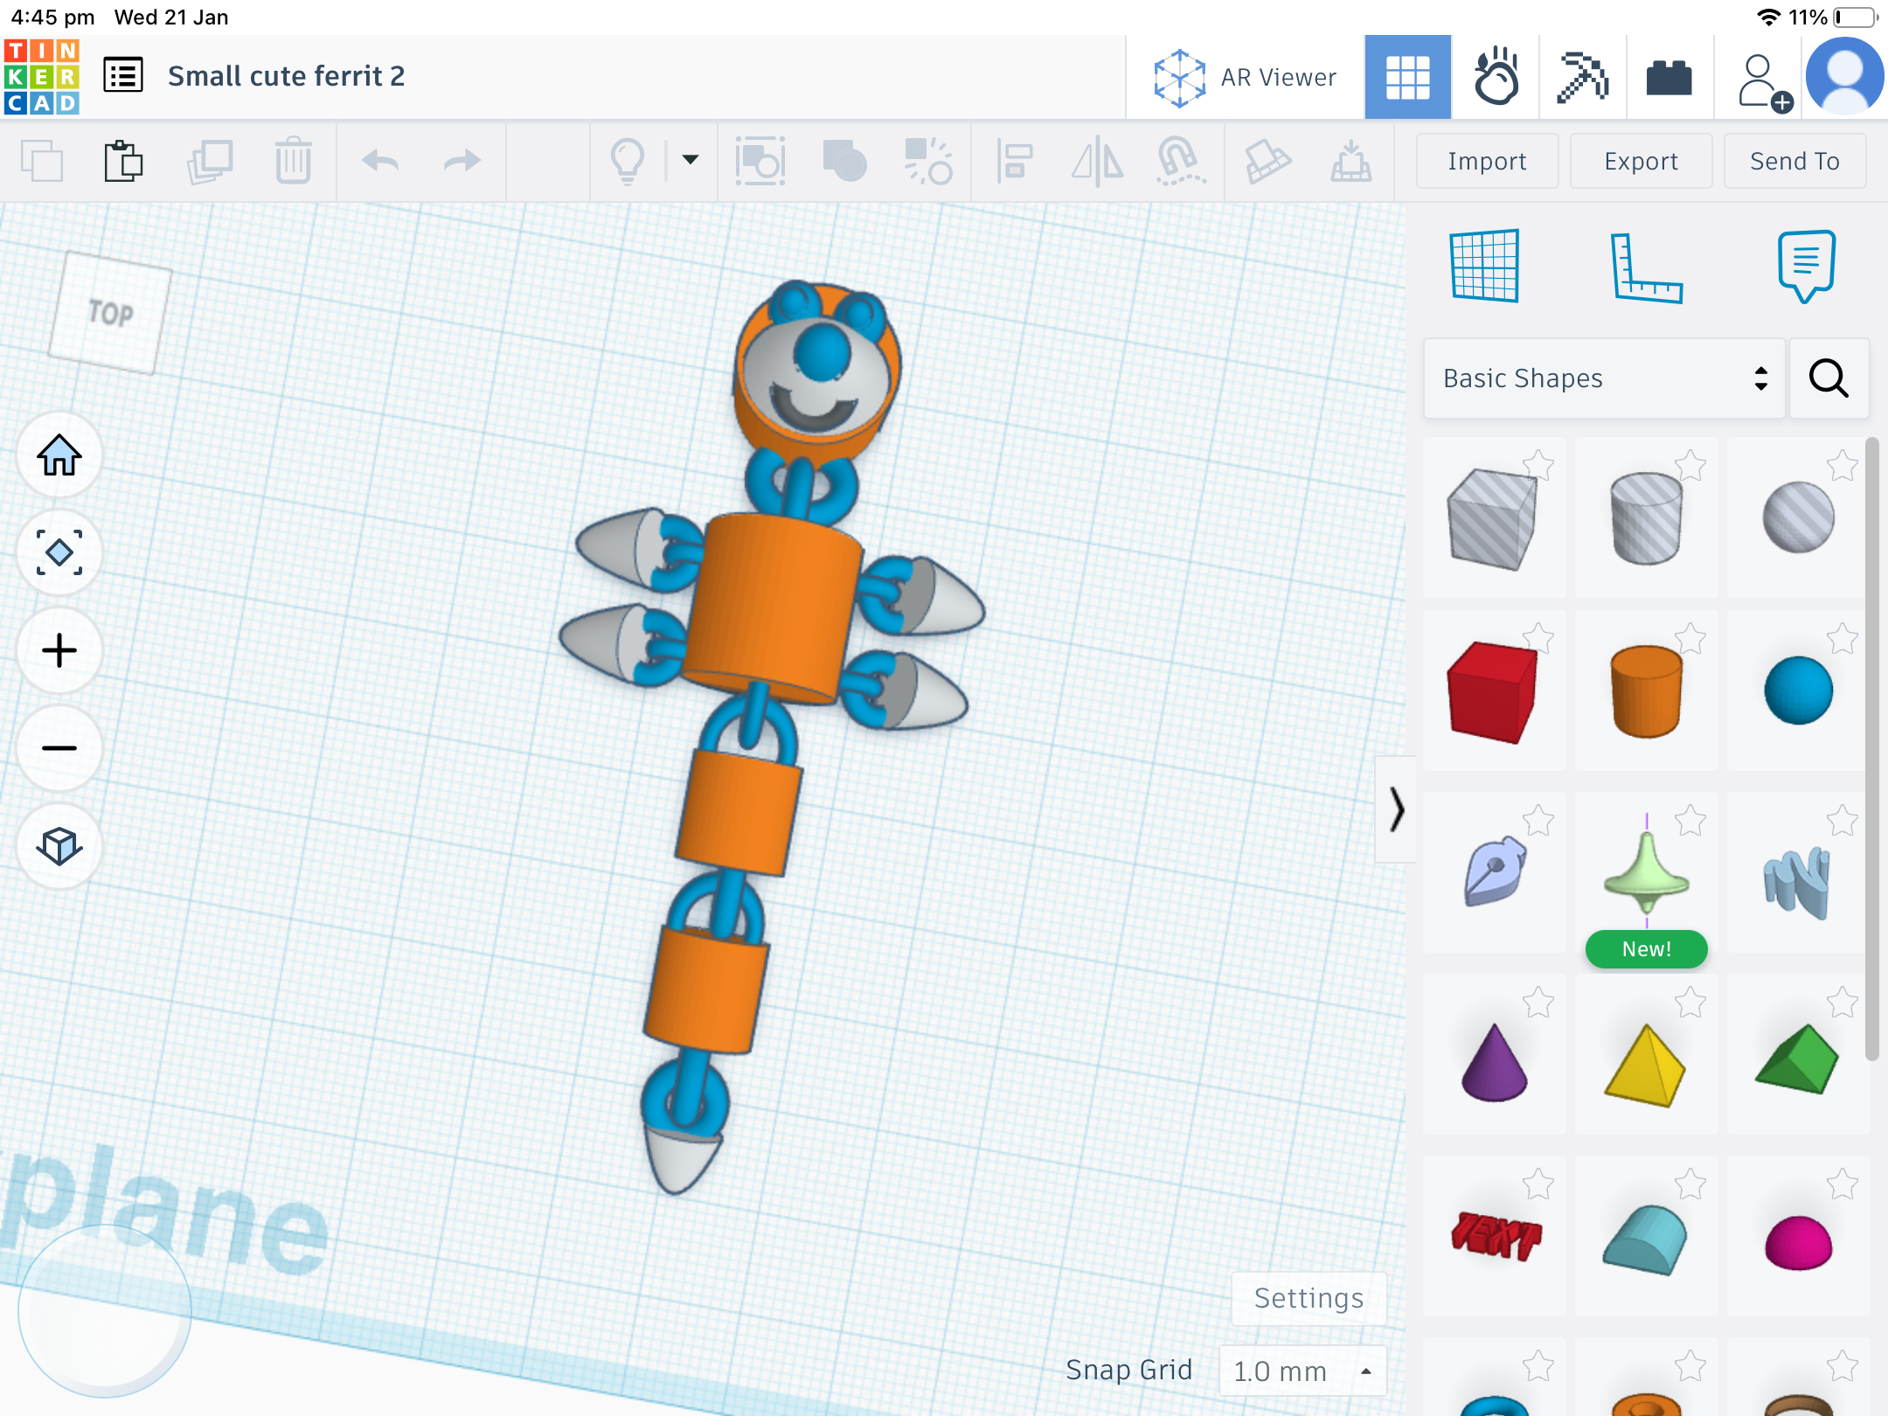Screen dimensions: 1888x1416
Task: Open the AR Viewer
Action: click(x=1244, y=78)
